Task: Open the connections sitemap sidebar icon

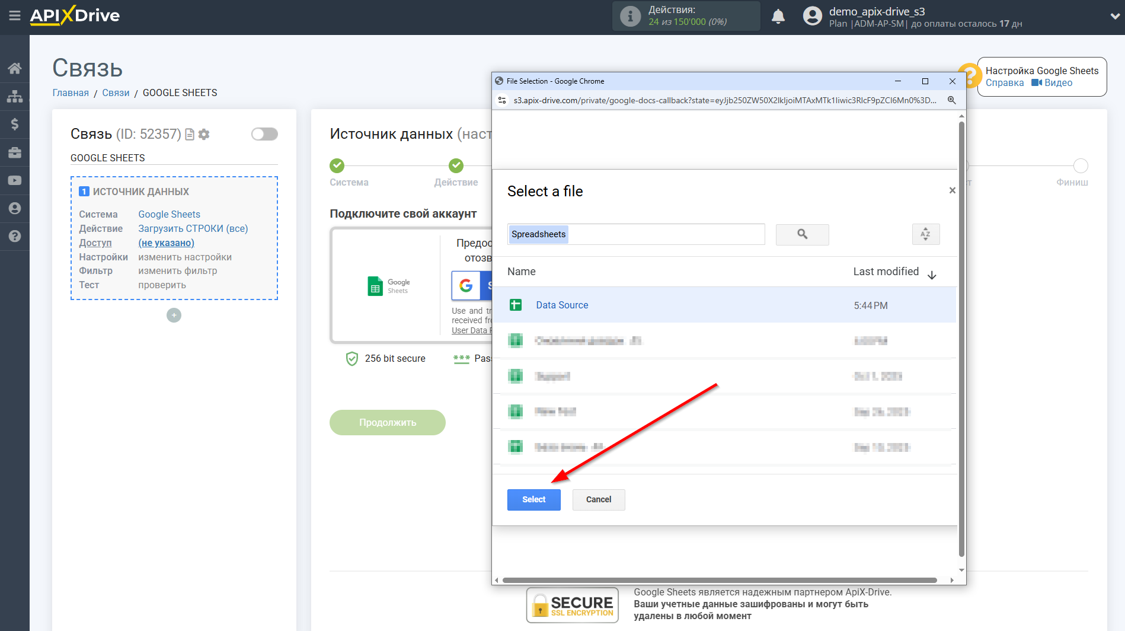Action: [14, 96]
